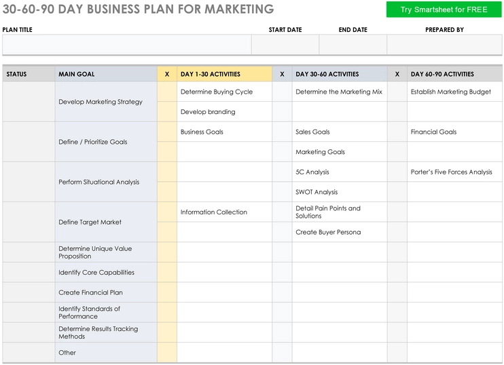Viewport: 504px width, 365px height.
Task: Select the Define Target Market cell
Action: click(106, 222)
